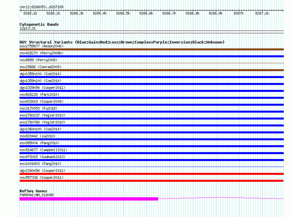
Task: Click the RefSeq Genes track title
Action: pos(33,191)
